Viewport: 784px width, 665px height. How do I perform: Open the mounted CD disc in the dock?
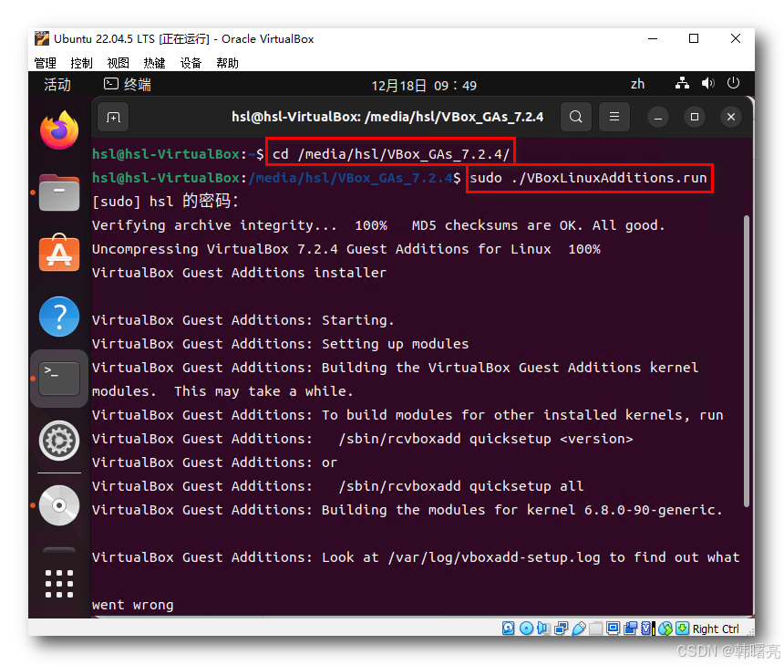coord(59,505)
